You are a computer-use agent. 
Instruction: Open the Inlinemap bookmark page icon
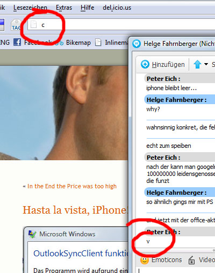click(98, 43)
